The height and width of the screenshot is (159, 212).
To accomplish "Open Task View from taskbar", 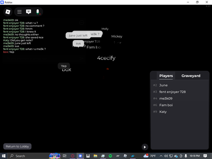I will (x=64, y=156).
